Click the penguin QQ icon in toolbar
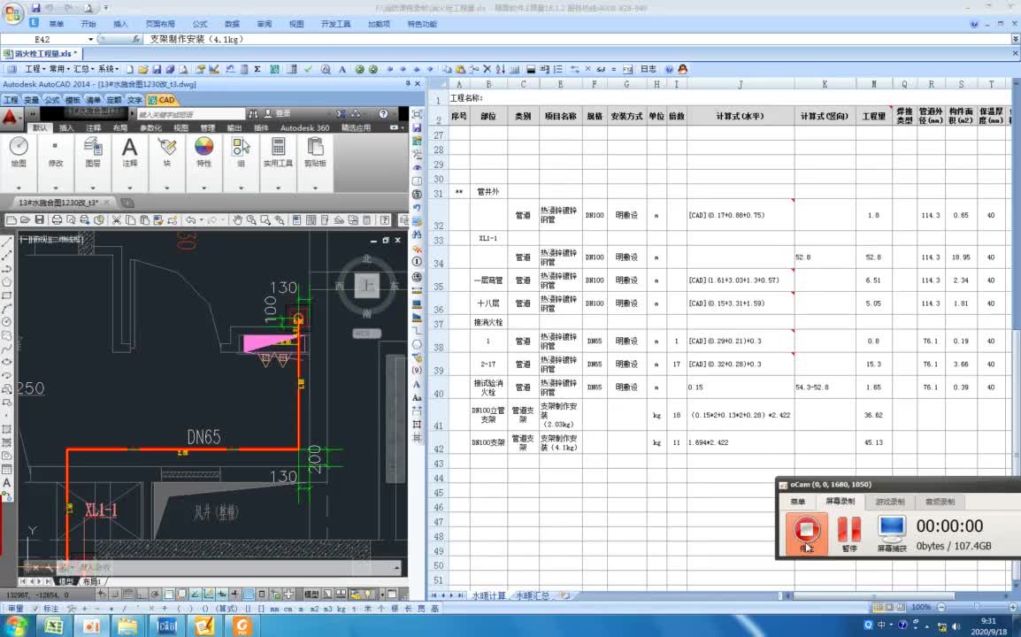Image resolution: width=1021 pixels, height=637 pixels. [682, 69]
